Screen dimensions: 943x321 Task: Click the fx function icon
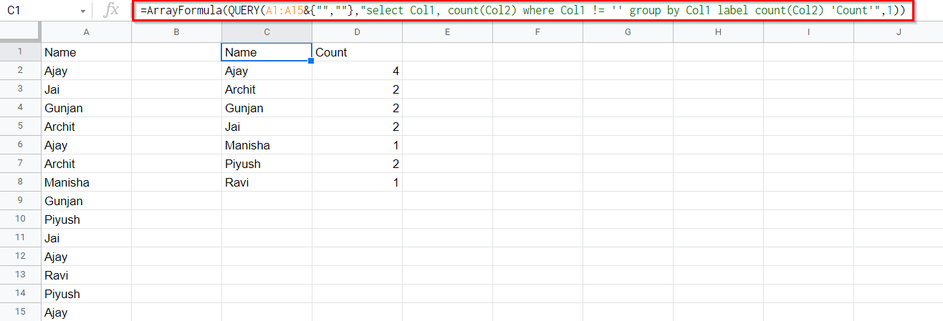click(x=111, y=11)
